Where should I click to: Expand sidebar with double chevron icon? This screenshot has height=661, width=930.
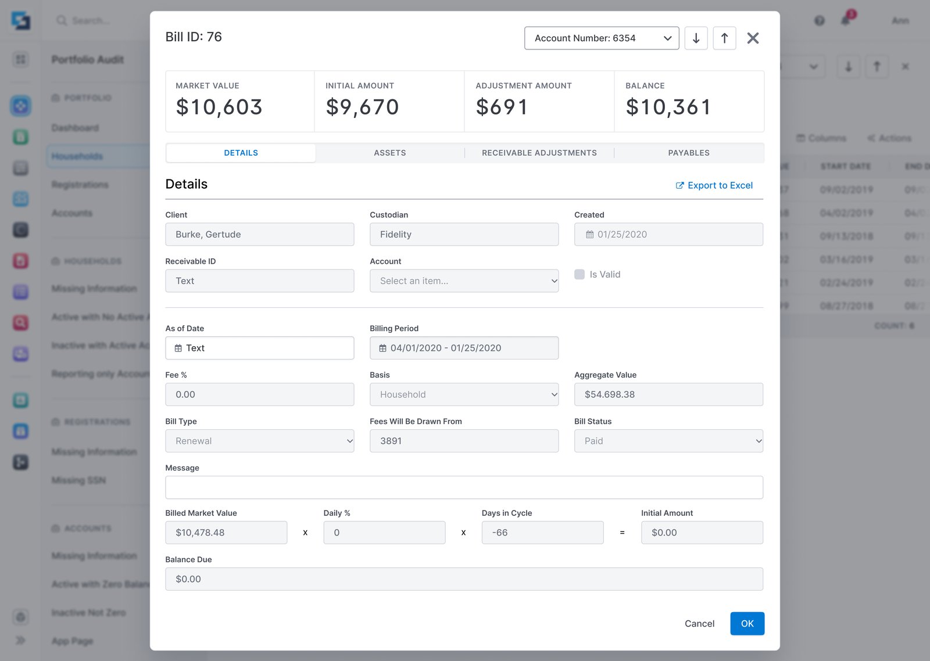coord(20,640)
